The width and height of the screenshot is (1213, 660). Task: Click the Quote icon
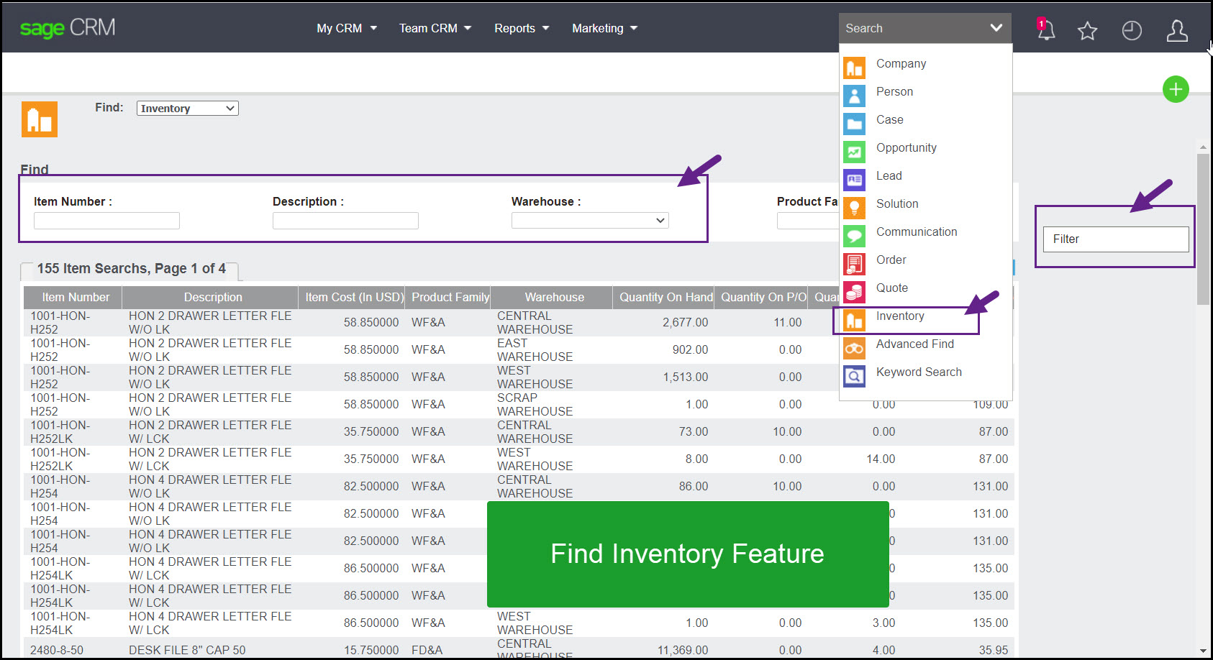[854, 292]
